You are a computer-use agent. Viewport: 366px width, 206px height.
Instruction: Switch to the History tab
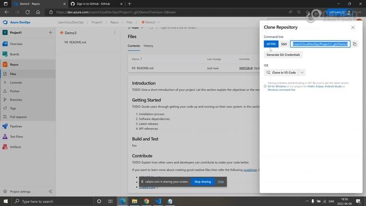point(148,46)
